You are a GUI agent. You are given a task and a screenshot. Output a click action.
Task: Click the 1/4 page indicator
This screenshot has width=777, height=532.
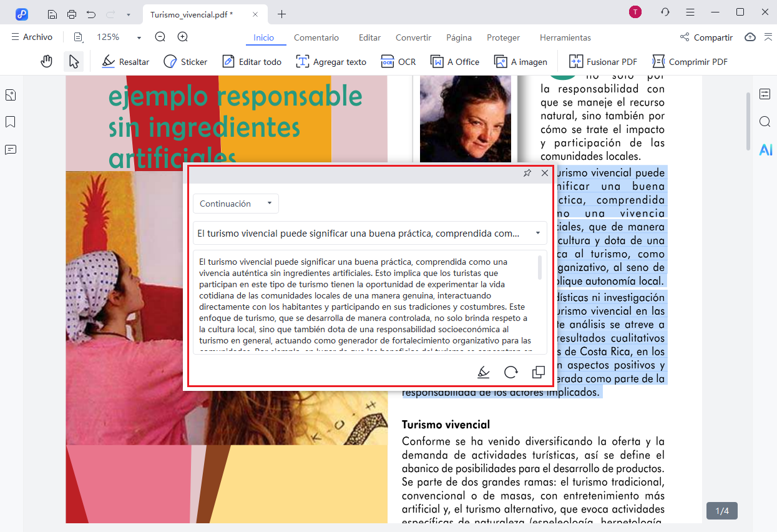722,511
